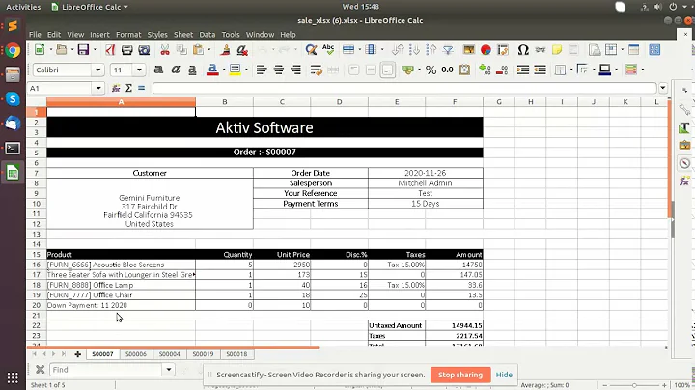Close the Find toolbar
695x390 pixels.
pos(40,369)
